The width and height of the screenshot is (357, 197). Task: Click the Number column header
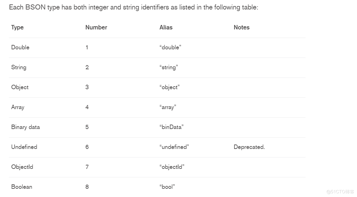(x=96, y=28)
